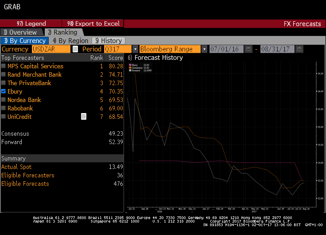Click the Consensus orange legend swatch
The height and width of the screenshot is (235, 326).
pos(130,68)
